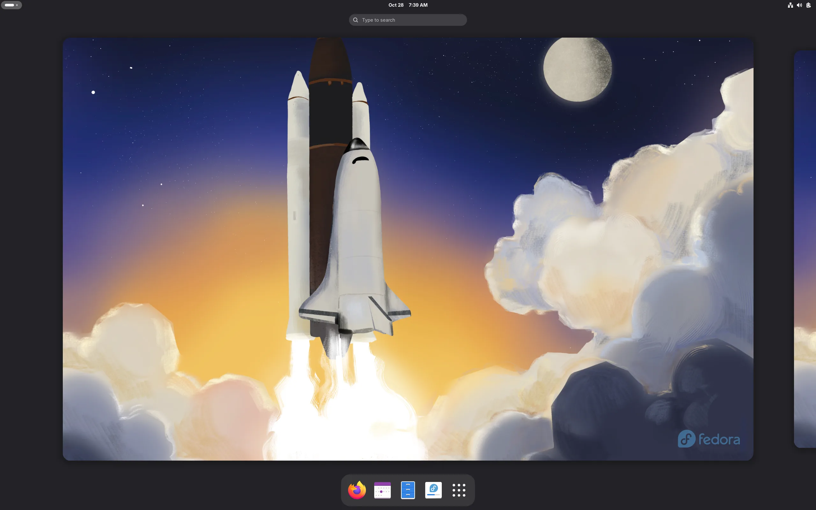Launch the Fedora Install to Hard Drive app
This screenshot has width=816, height=510.
pyautogui.click(x=433, y=490)
